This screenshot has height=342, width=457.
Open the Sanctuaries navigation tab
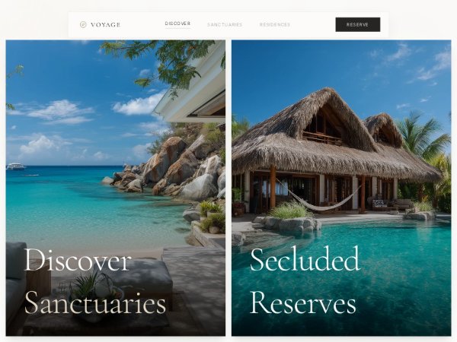coord(225,25)
